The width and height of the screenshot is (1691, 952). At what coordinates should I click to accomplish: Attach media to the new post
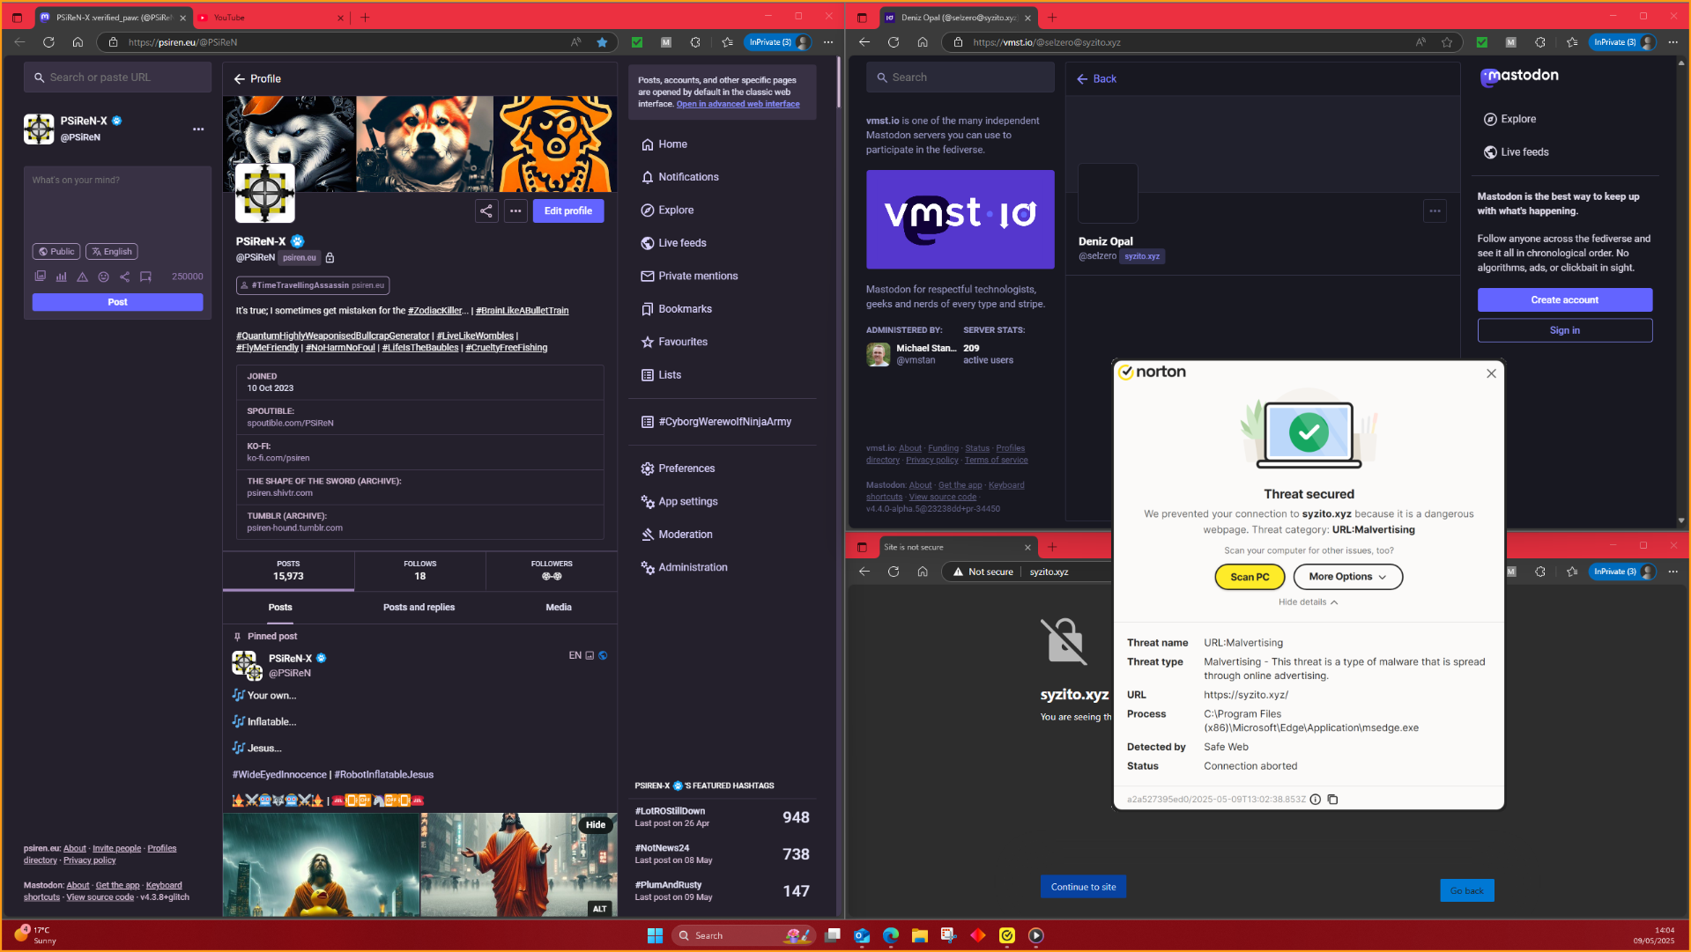click(40, 277)
